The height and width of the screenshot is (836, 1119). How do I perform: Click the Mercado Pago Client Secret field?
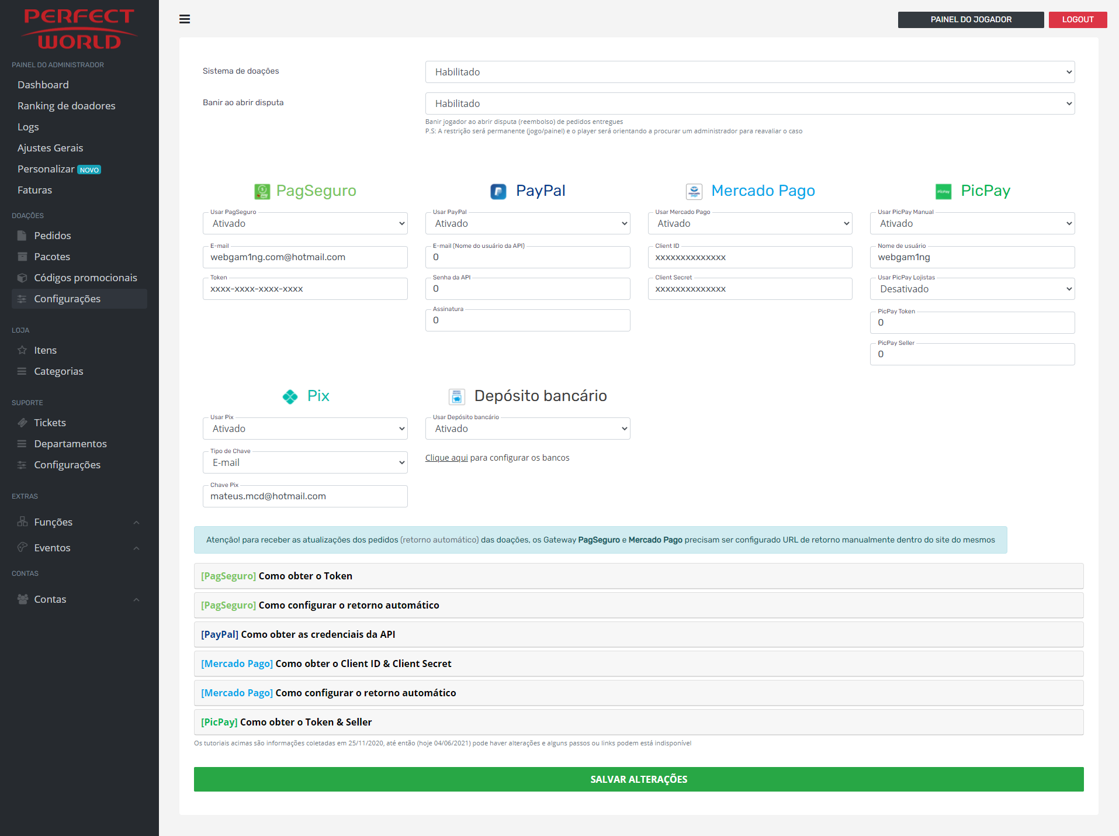point(750,289)
